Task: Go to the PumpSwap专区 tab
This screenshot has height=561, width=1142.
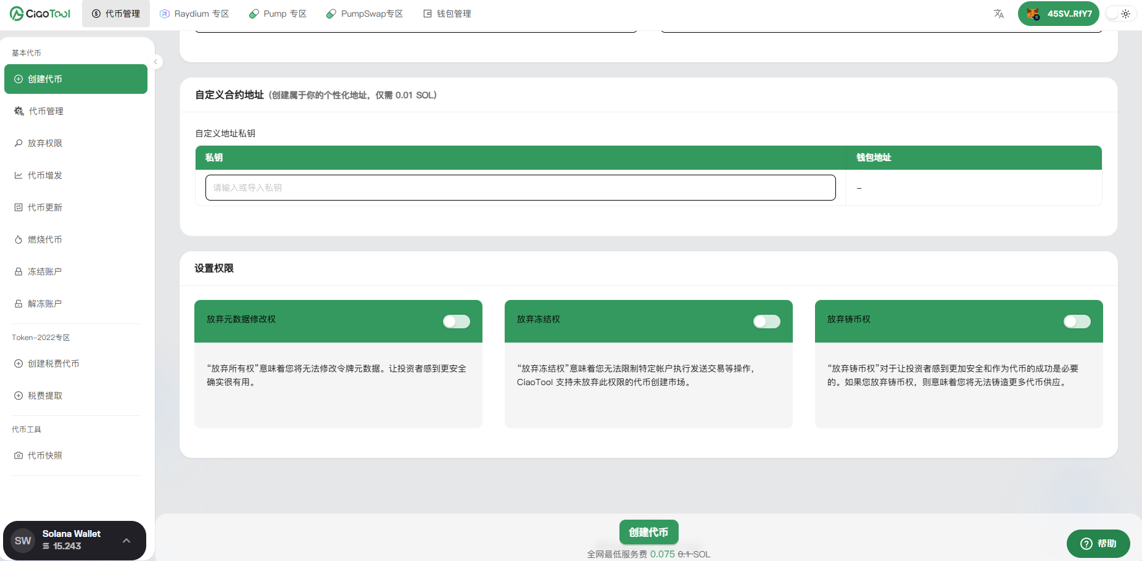Action: (365, 14)
